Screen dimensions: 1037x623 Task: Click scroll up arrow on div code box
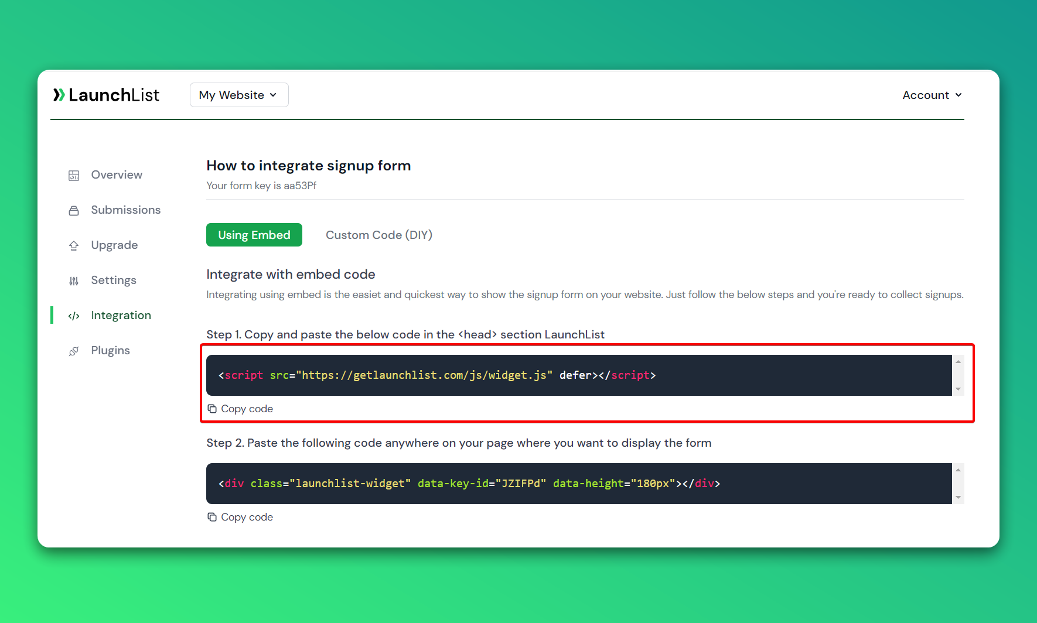coord(958,470)
